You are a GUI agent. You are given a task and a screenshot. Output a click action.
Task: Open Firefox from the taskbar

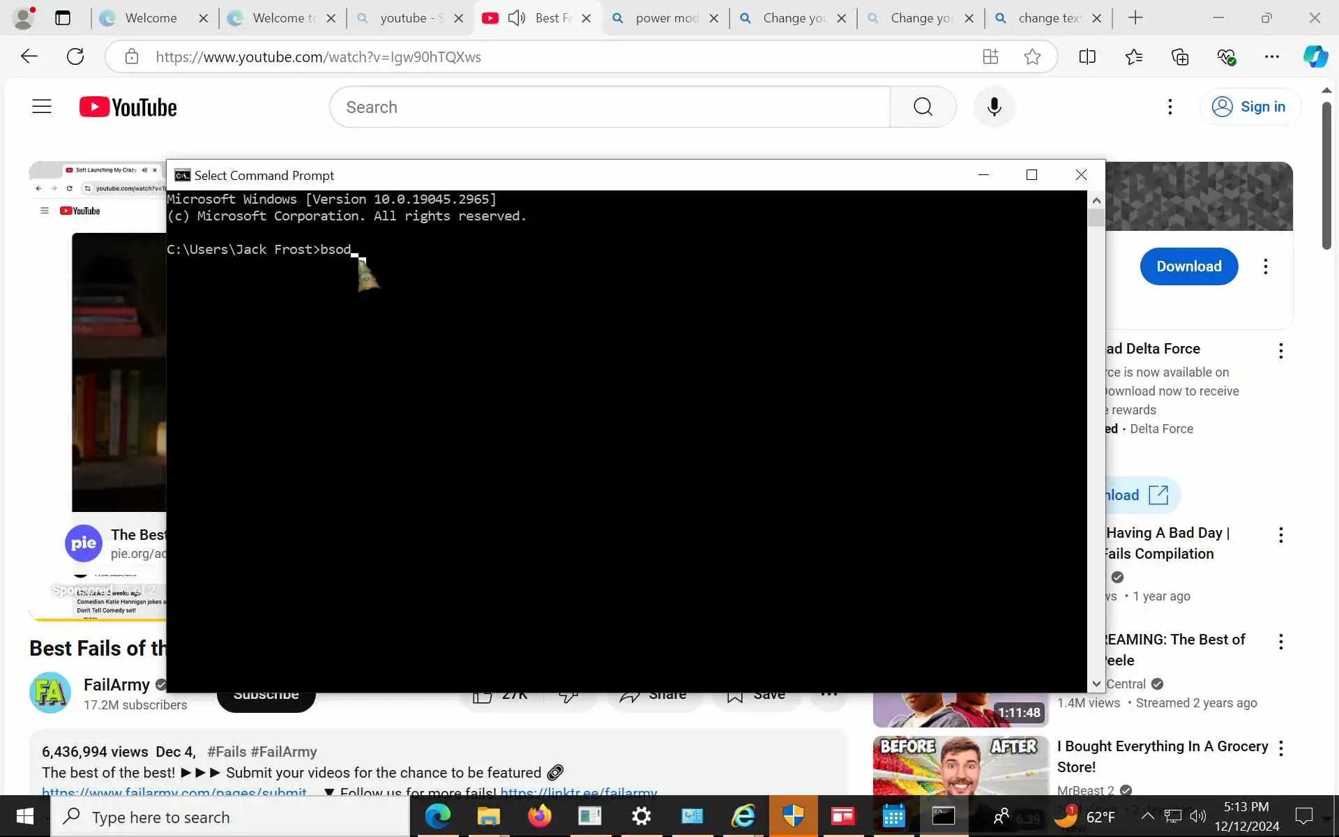(539, 816)
